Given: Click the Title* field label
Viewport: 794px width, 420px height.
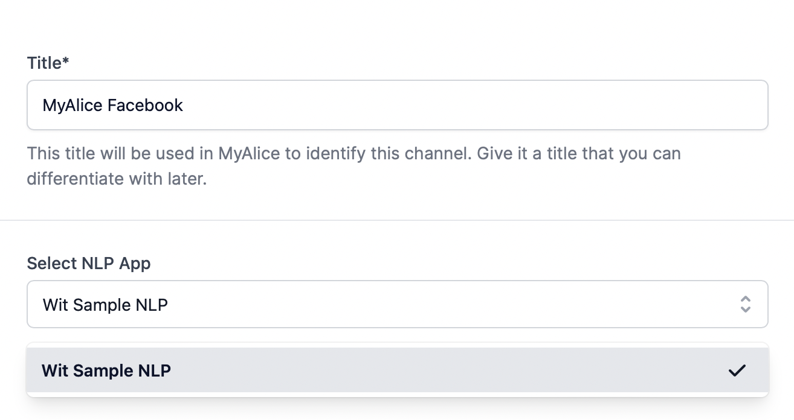Looking at the screenshot, I should [x=44, y=63].
